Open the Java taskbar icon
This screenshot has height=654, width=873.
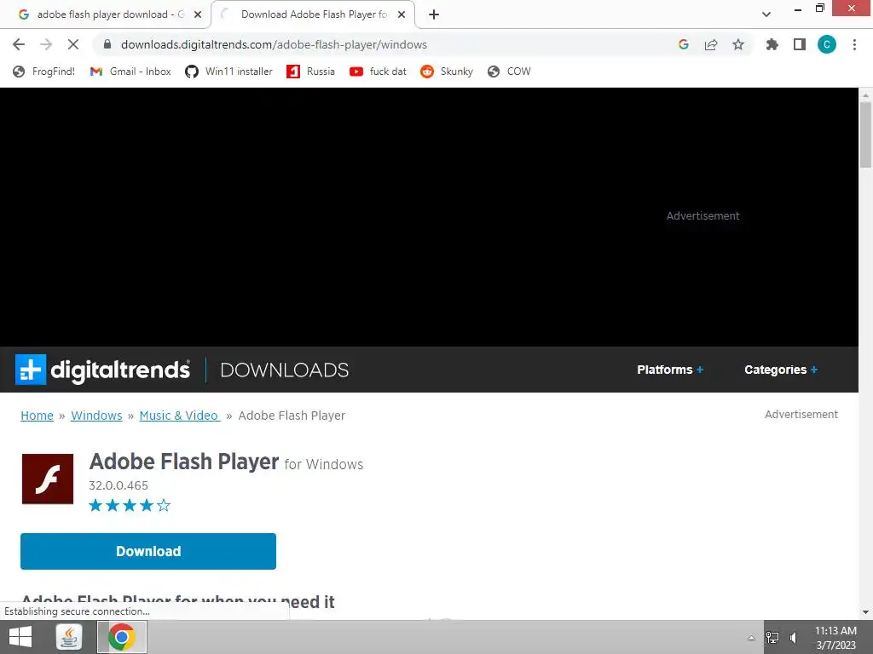(69, 637)
